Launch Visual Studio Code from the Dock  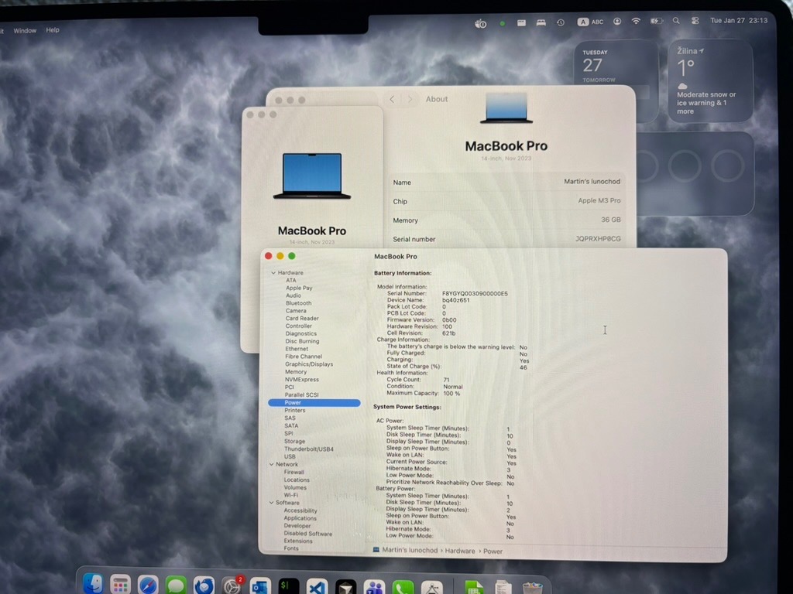pos(317,584)
